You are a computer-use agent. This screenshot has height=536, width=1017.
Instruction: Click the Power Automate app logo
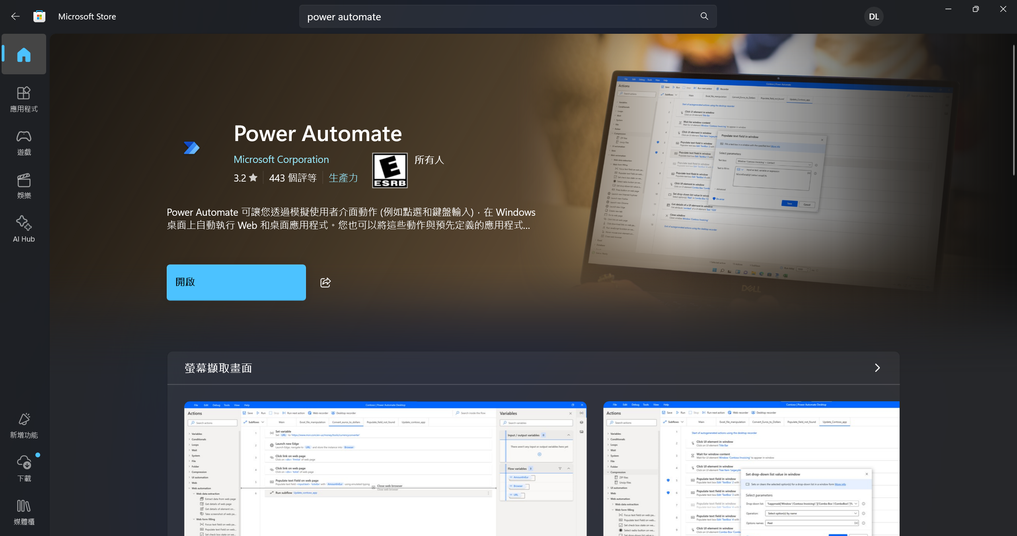(192, 148)
